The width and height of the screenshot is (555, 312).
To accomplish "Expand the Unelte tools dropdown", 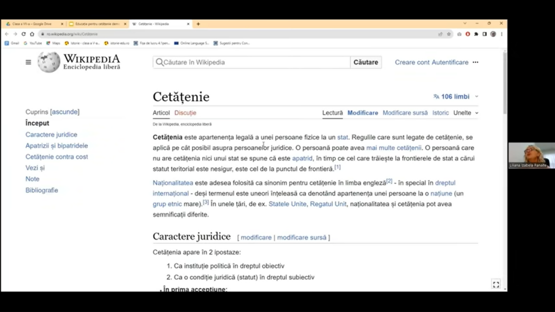I will [466, 113].
